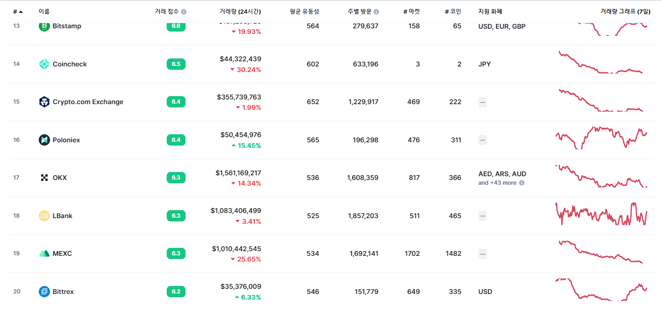
Task: Sort by # 코인 column header
Action: pyautogui.click(x=453, y=11)
